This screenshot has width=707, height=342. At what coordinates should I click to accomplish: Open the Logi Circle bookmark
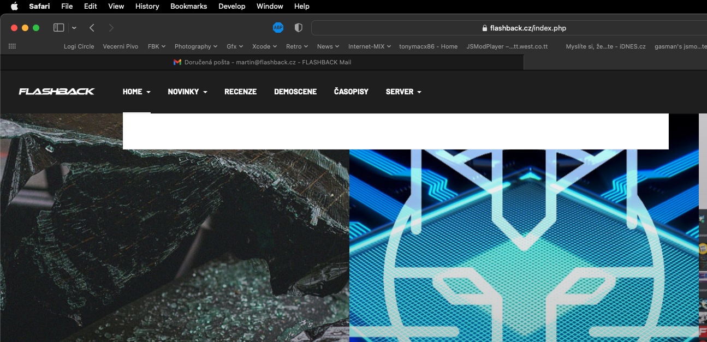click(79, 46)
